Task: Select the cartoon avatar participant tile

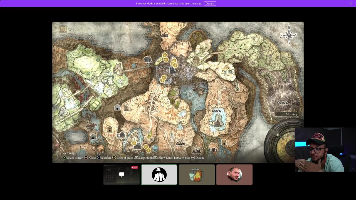Action: [197, 175]
